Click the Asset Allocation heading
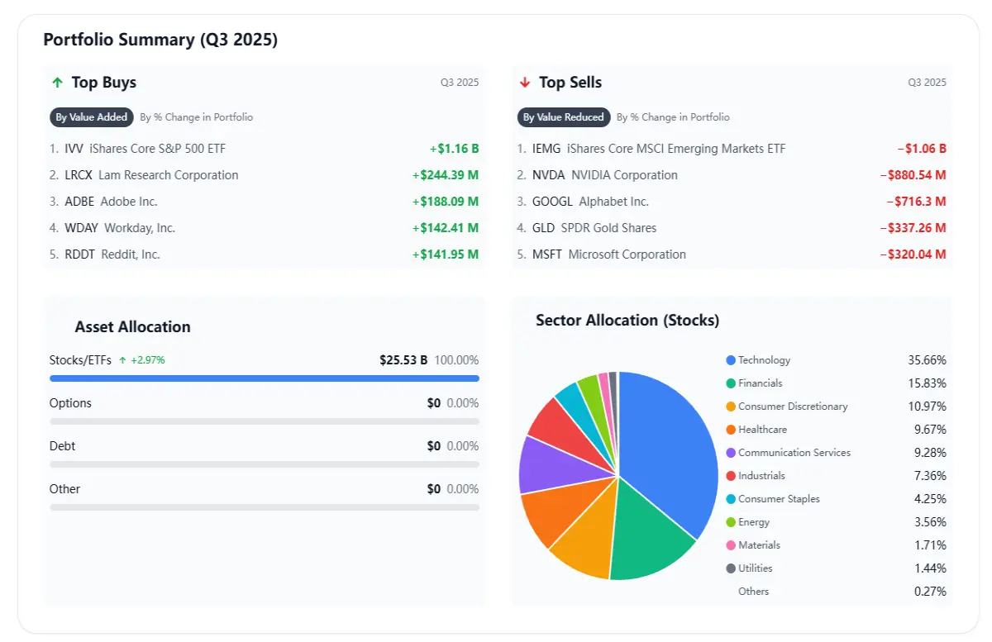The height and width of the screenshot is (642, 992). pos(132,327)
